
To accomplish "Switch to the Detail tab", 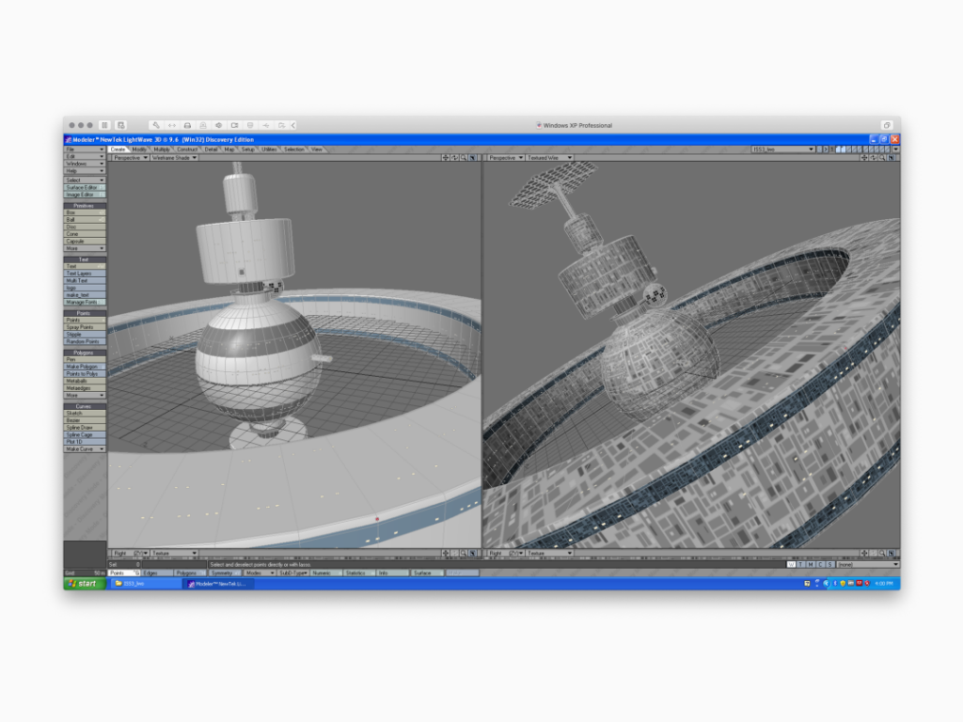I will click(212, 149).
